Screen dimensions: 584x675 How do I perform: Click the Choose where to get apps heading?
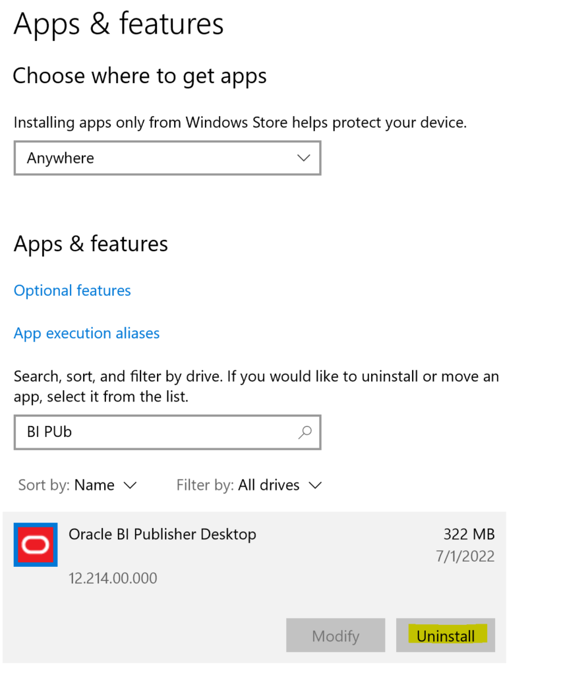[140, 76]
